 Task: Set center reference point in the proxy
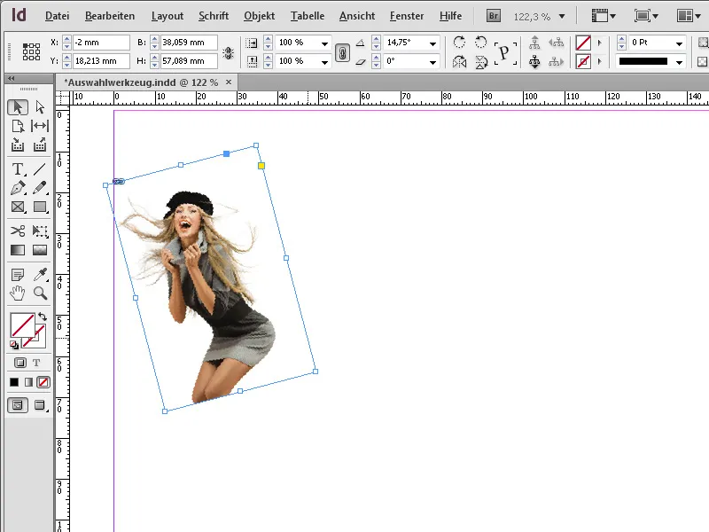pos(32,51)
